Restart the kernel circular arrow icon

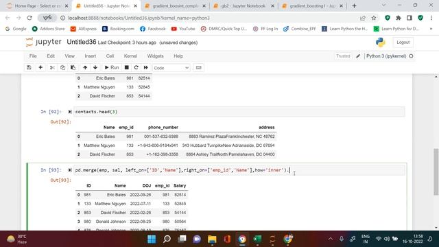(x=136, y=67)
